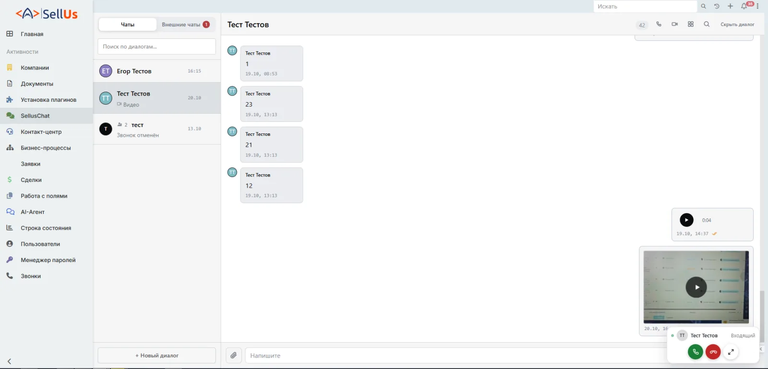Expand the incoming call popup

point(731,352)
